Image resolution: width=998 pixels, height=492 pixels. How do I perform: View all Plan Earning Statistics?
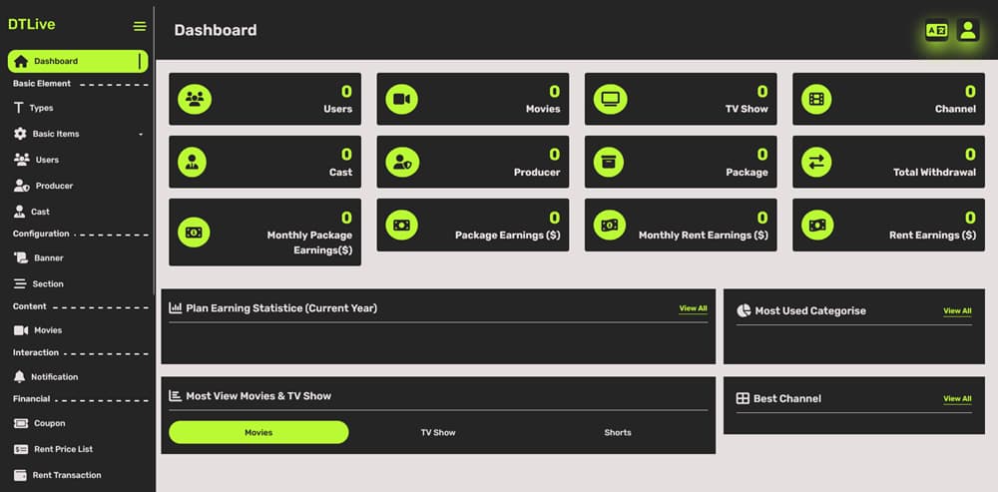point(693,308)
